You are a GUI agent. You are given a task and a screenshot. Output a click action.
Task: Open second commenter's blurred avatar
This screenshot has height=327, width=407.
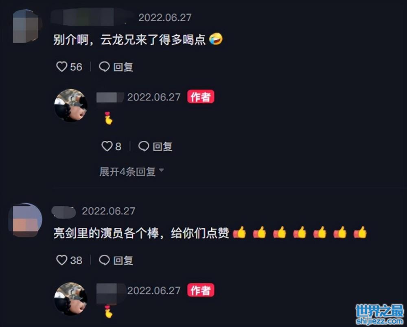25,220
